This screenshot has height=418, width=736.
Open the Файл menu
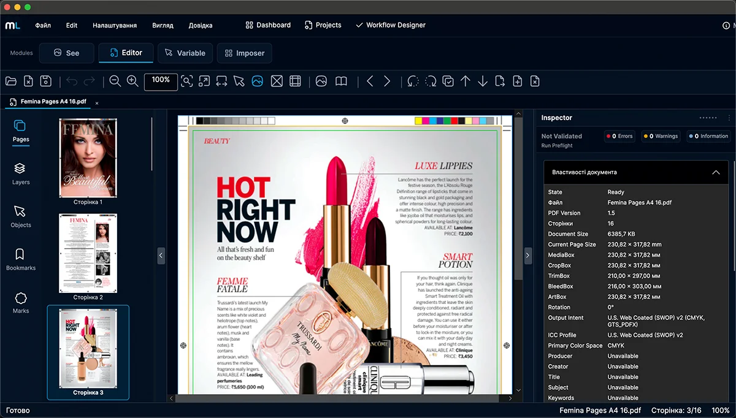pyautogui.click(x=43, y=25)
